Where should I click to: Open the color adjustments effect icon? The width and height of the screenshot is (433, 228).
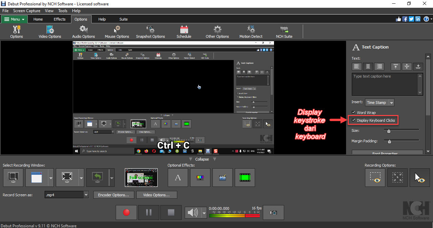pos(200,177)
